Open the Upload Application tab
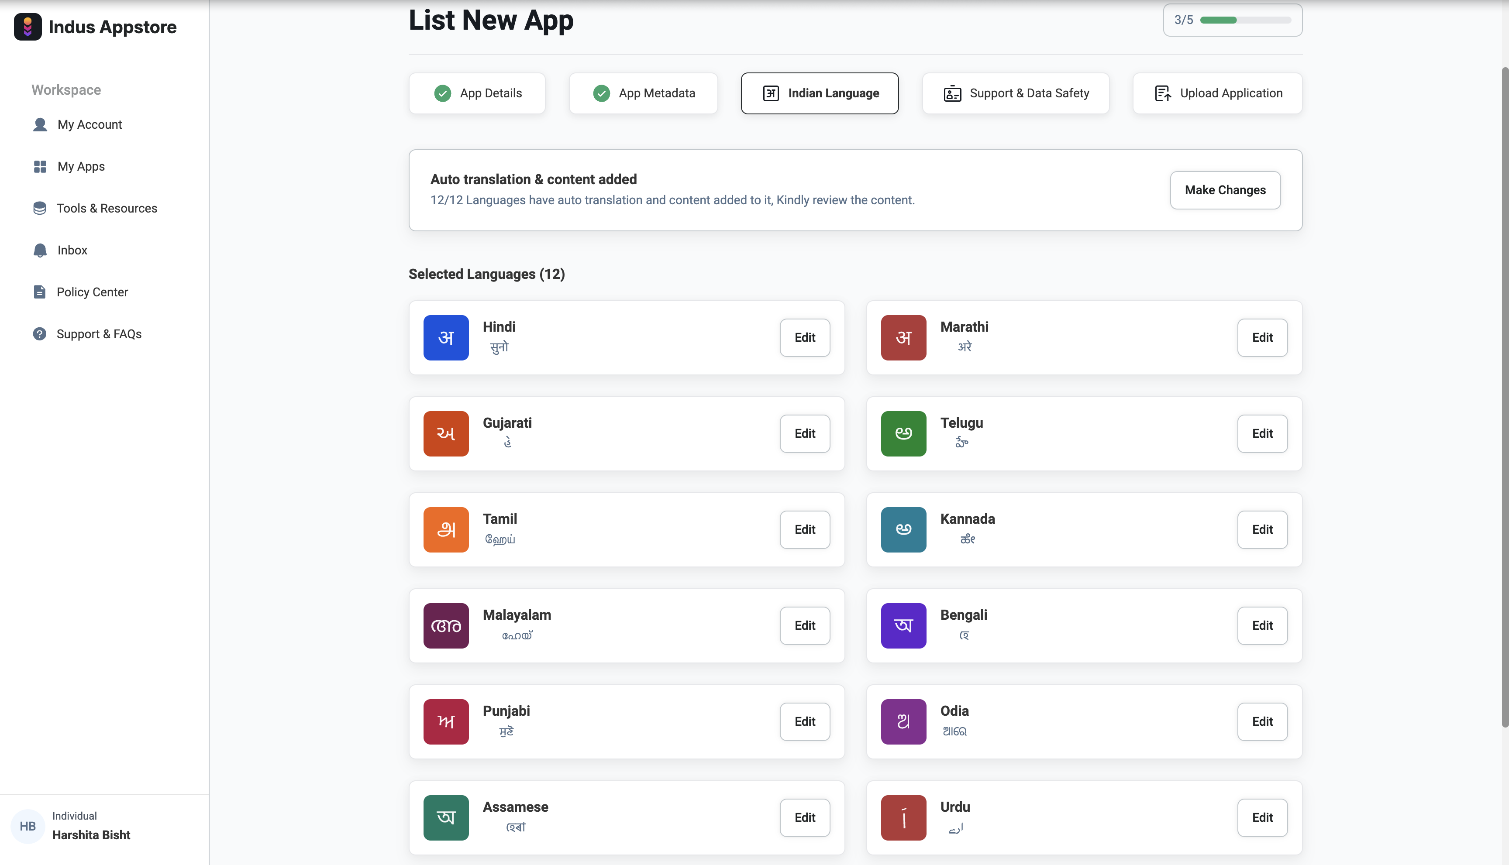Screen dimensions: 1509x865 [x=1217, y=93]
